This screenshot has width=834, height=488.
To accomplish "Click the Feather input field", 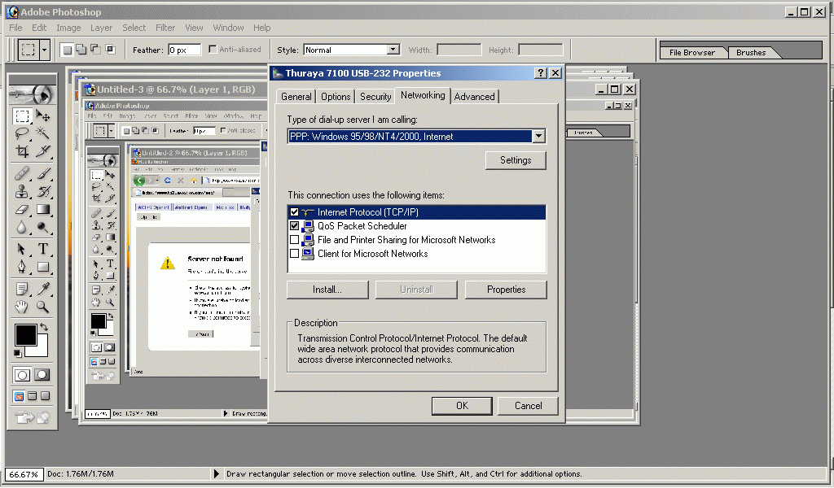I will tap(185, 50).
